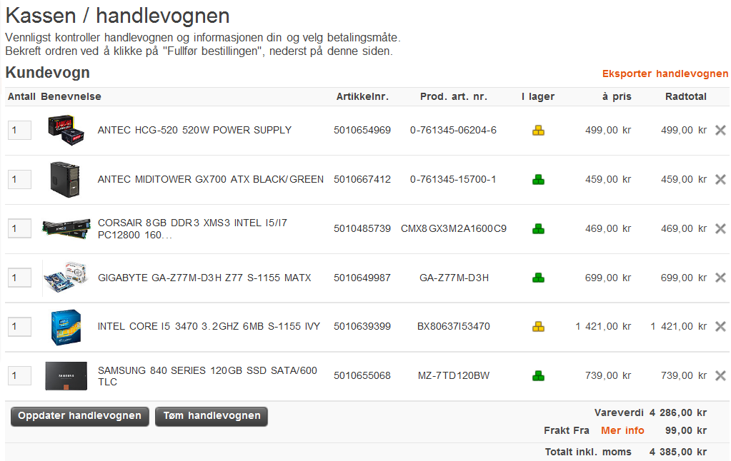Edit quantity field for INTEL CORE I5 3470
731x461 pixels.
click(19, 326)
